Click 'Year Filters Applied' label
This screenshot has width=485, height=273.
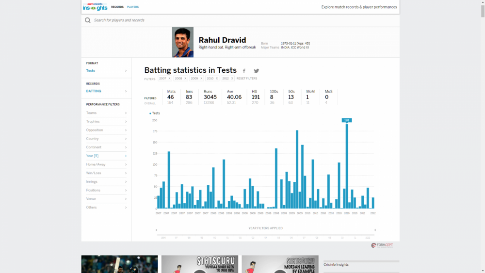pos(266,228)
